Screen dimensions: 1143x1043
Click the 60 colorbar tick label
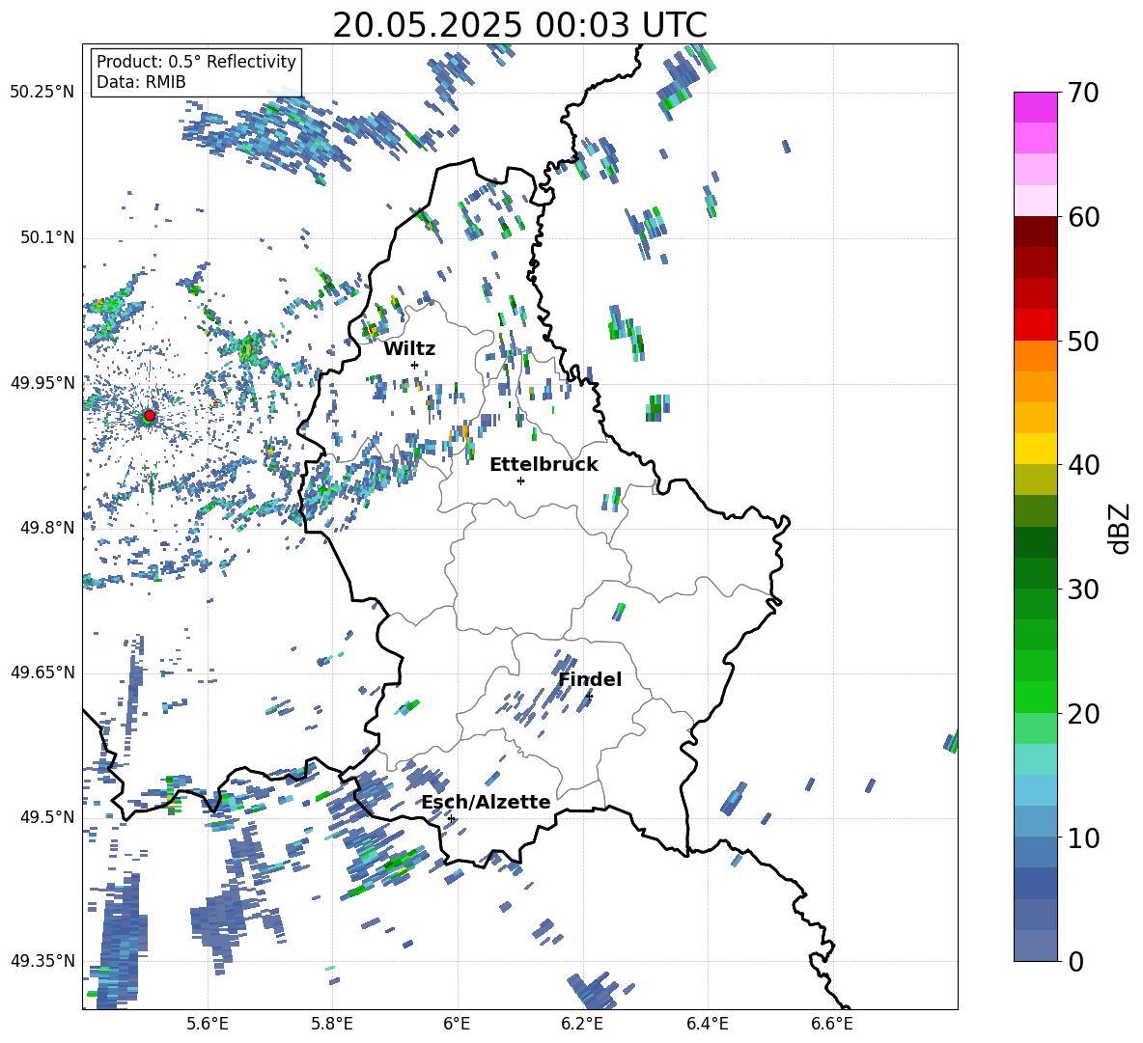point(1083,217)
